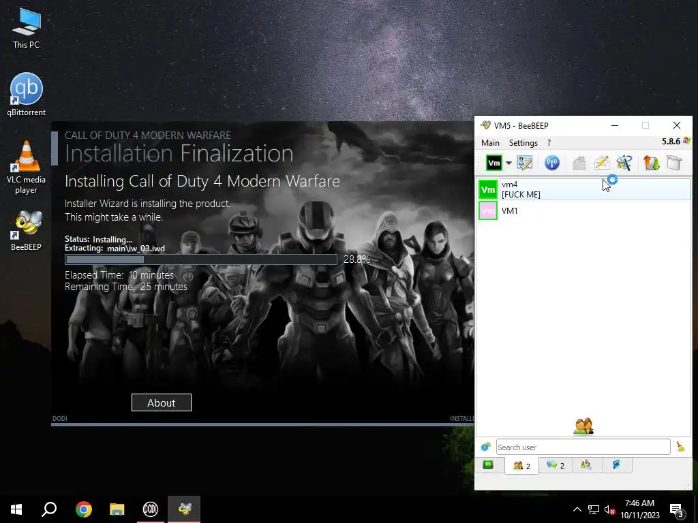The height and width of the screenshot is (523, 698).
Task: Click the blue gear icon left of search
Action: 485,447
